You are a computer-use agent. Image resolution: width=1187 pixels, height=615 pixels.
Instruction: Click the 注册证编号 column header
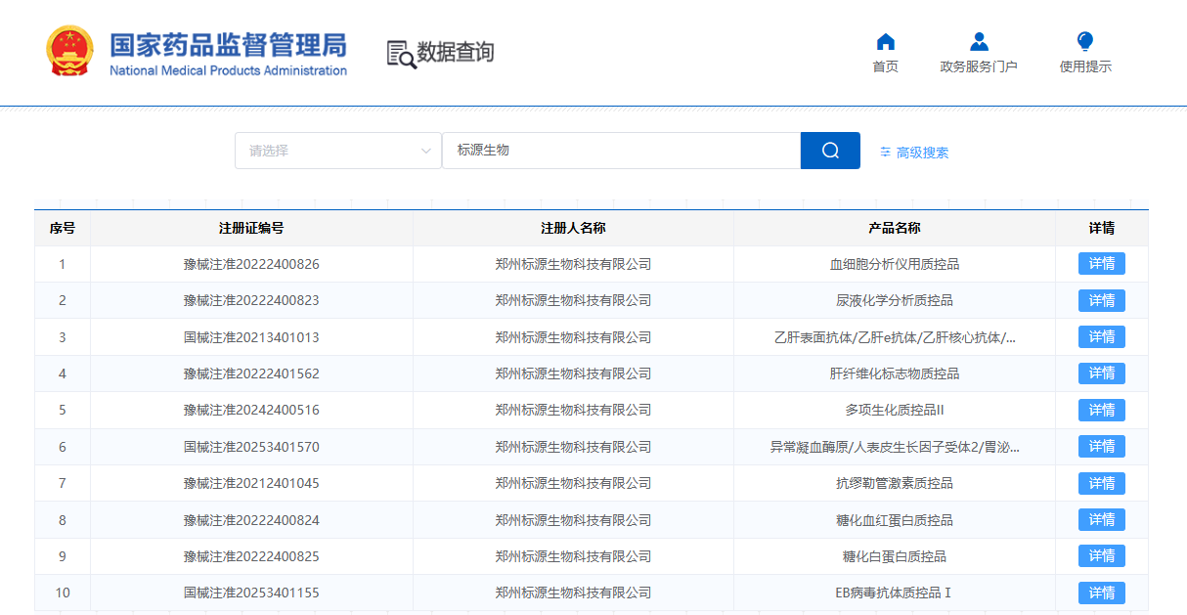[x=251, y=228]
